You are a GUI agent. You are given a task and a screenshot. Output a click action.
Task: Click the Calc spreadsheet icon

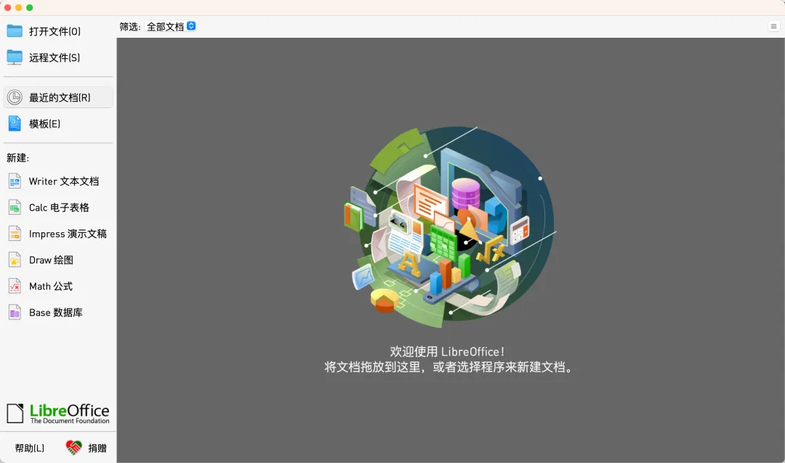pyautogui.click(x=15, y=208)
